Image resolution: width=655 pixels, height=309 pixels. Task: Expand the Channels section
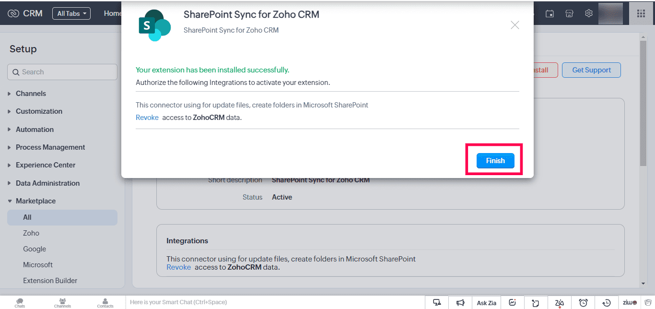[31, 94]
